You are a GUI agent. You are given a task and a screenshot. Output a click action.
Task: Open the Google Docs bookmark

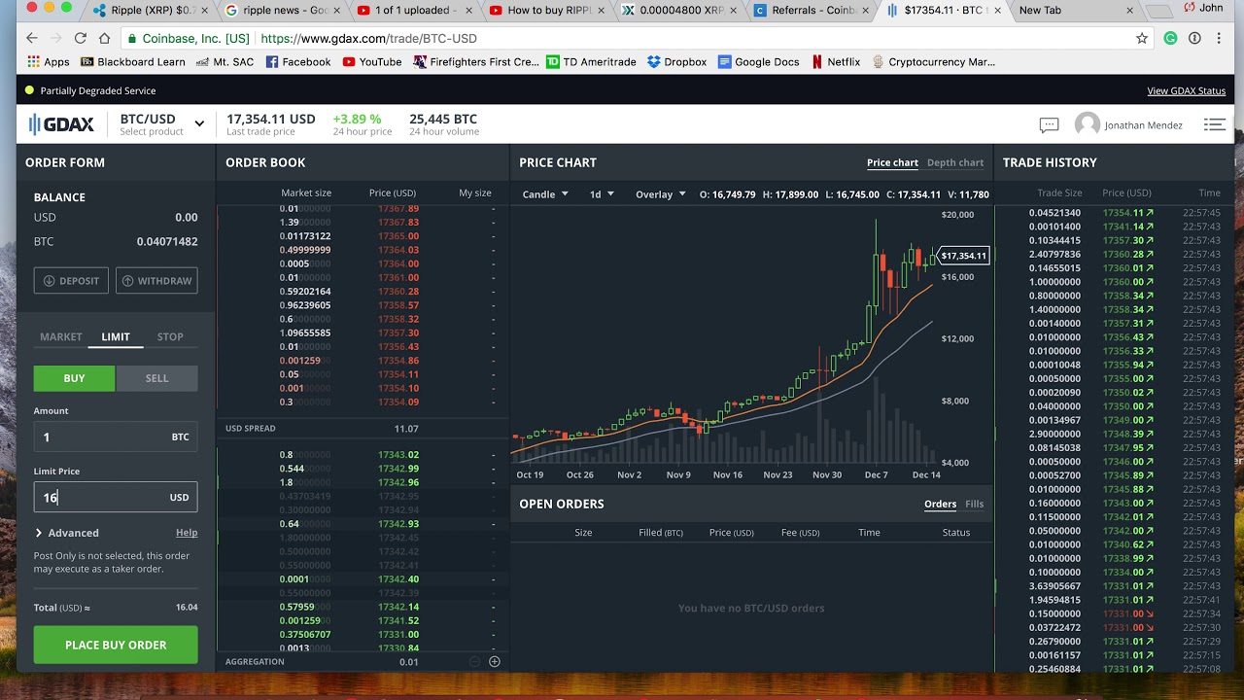click(x=758, y=61)
